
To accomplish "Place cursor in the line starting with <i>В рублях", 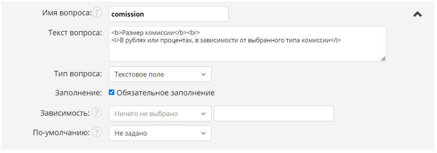I will click(226, 40).
